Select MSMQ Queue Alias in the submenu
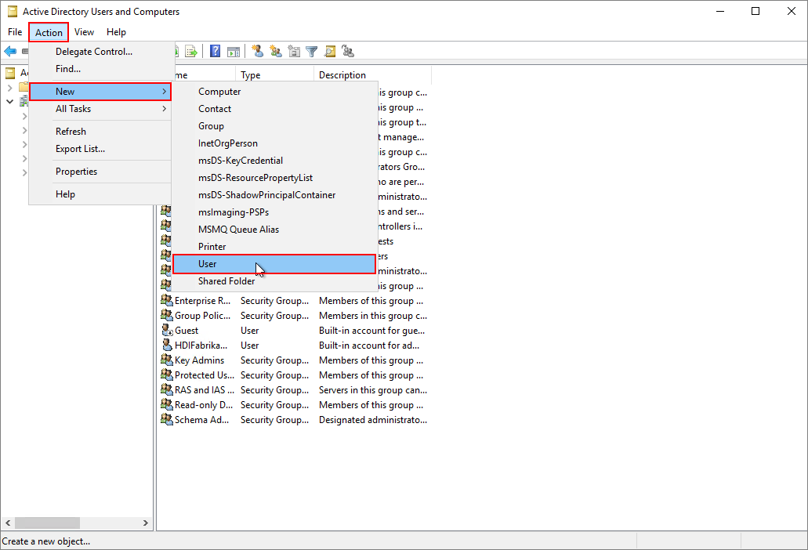Image resolution: width=808 pixels, height=550 pixels. coord(274,230)
